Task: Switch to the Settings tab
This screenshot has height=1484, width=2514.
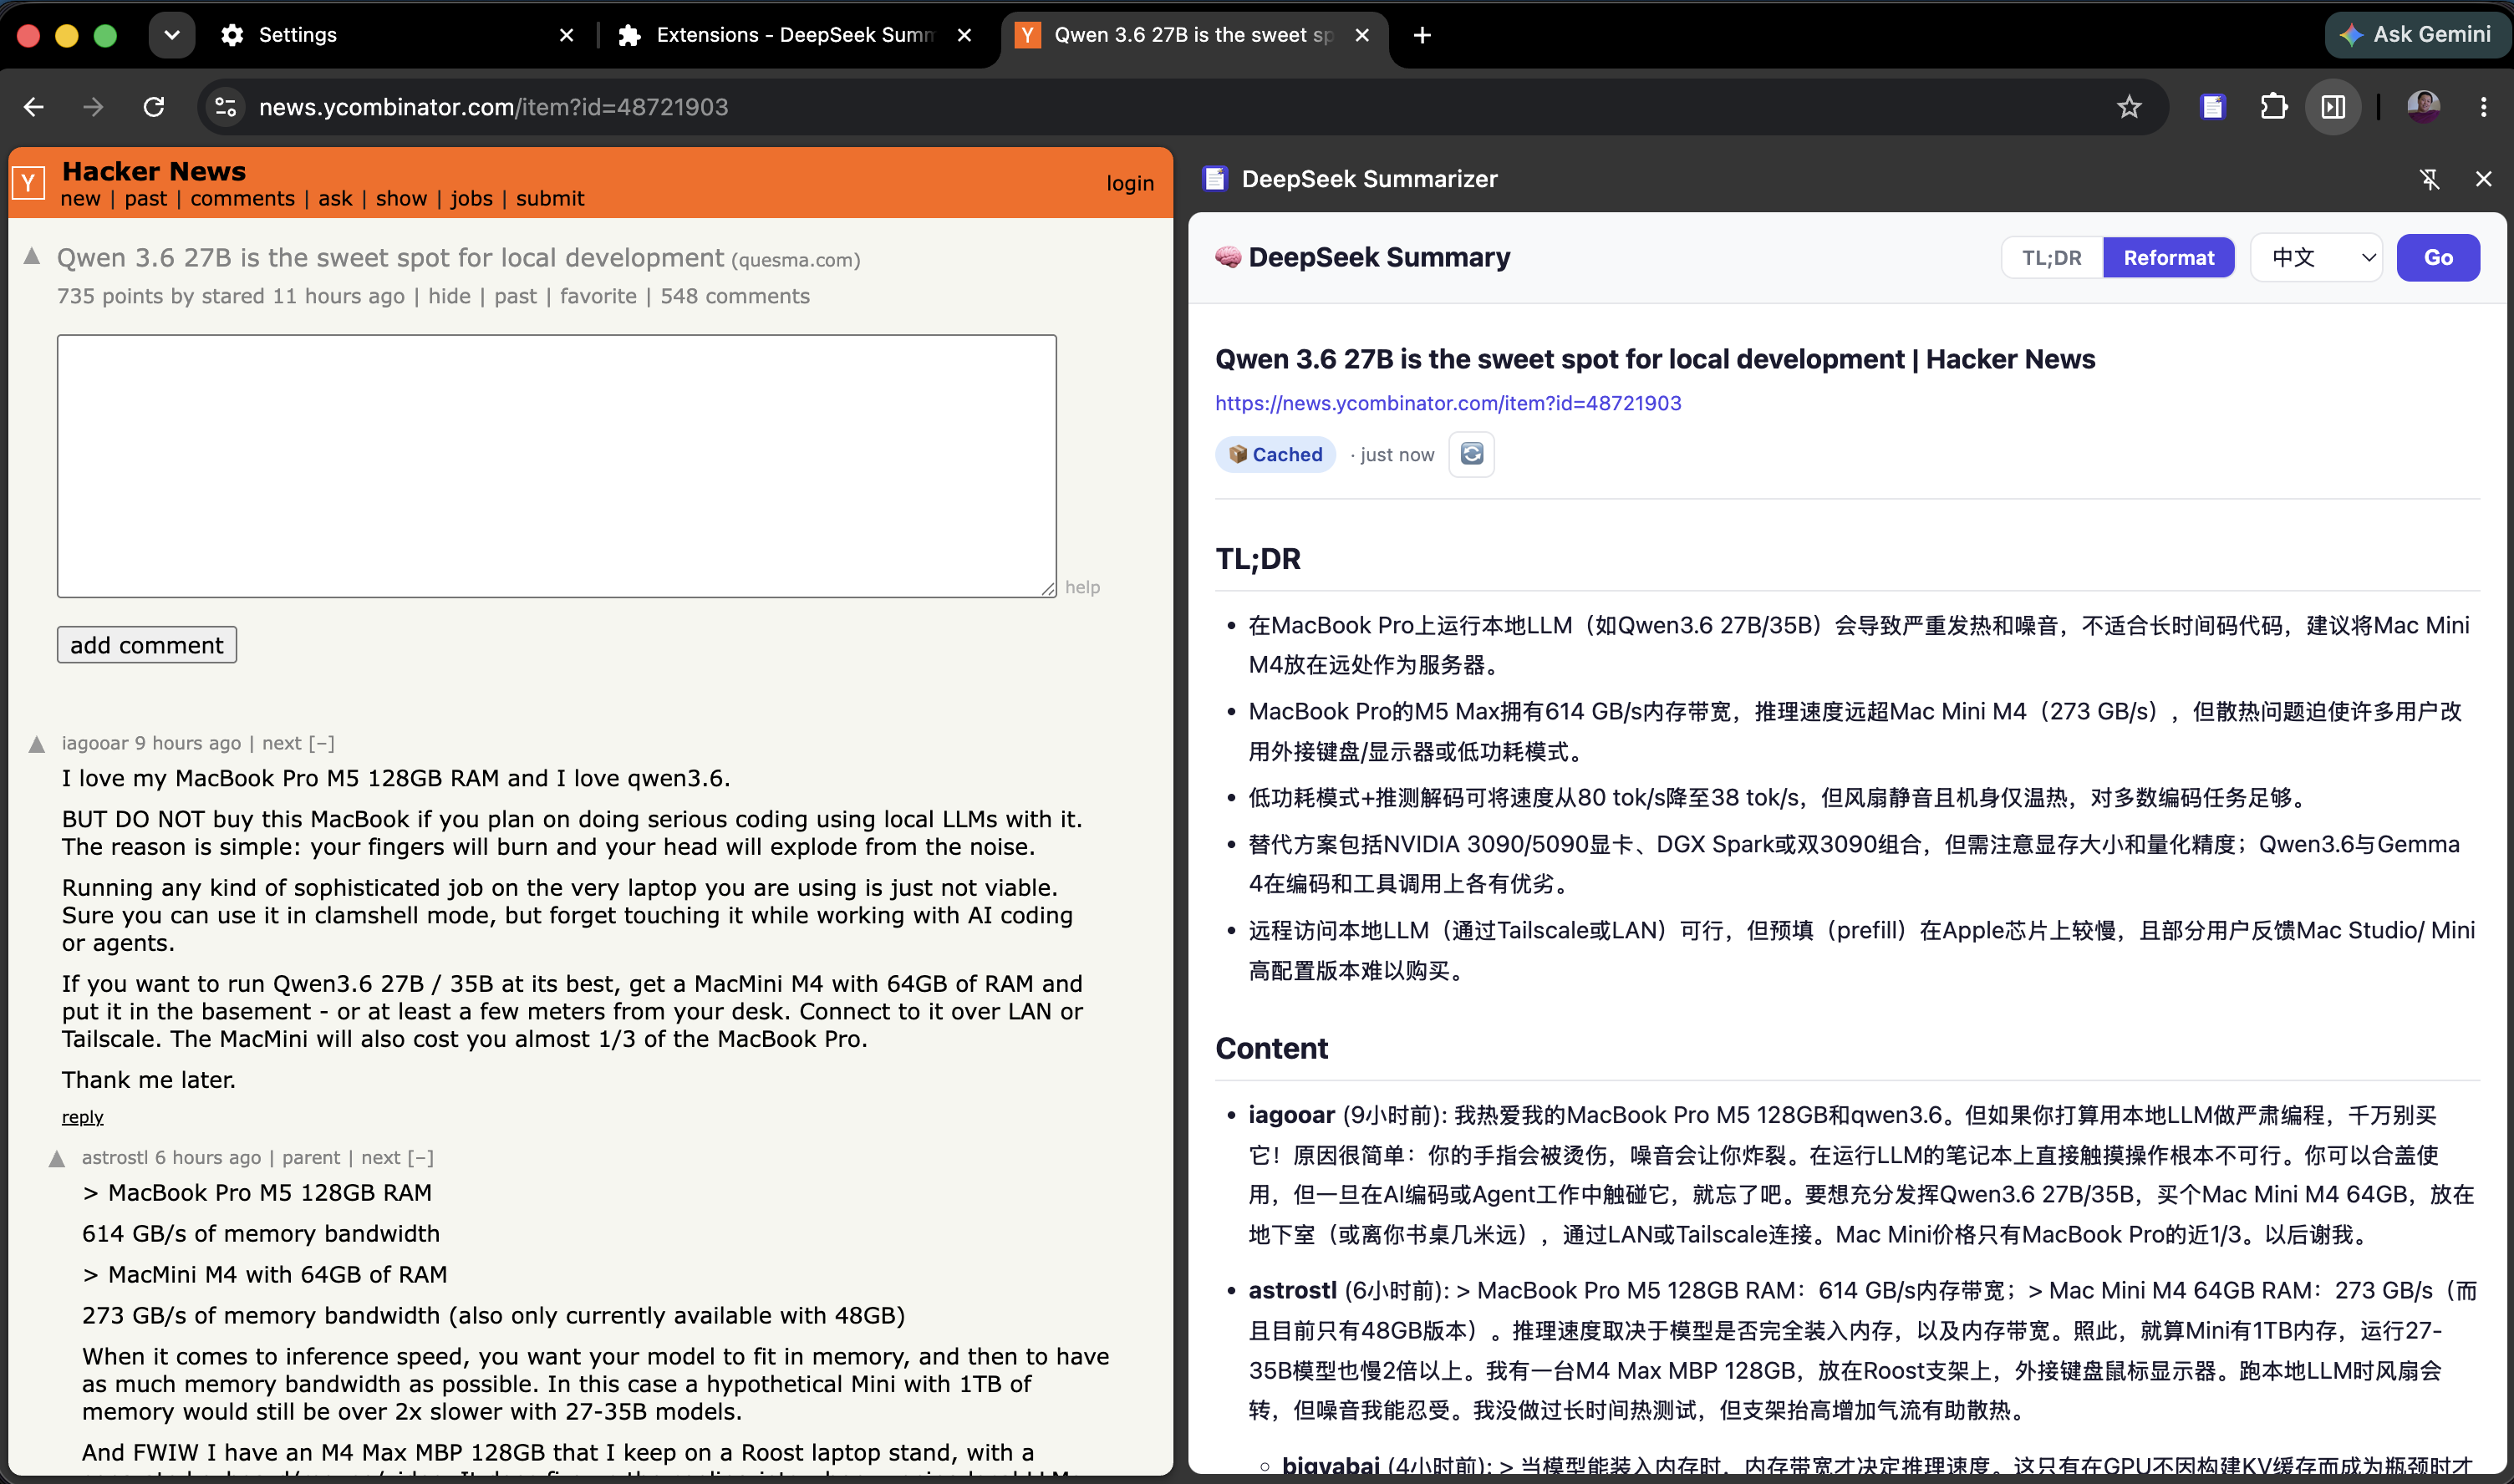Action: coord(298,35)
